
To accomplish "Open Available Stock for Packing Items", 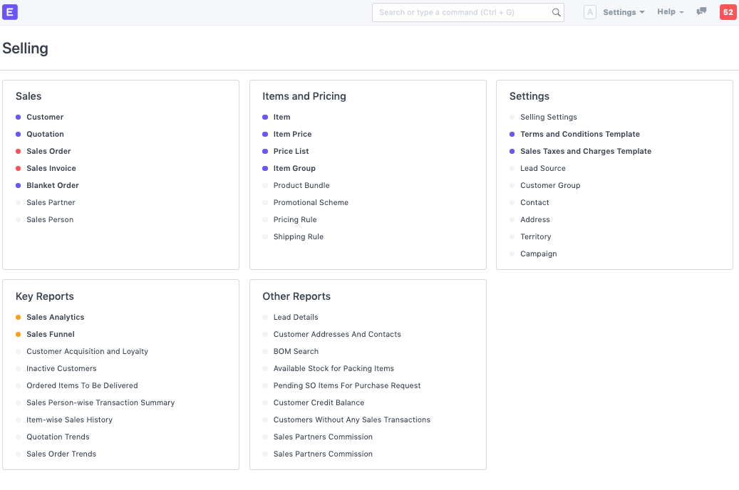I will 334,368.
